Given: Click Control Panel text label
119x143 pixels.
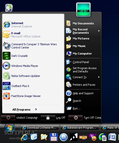Looking at the screenshot, I should pos(81,62).
